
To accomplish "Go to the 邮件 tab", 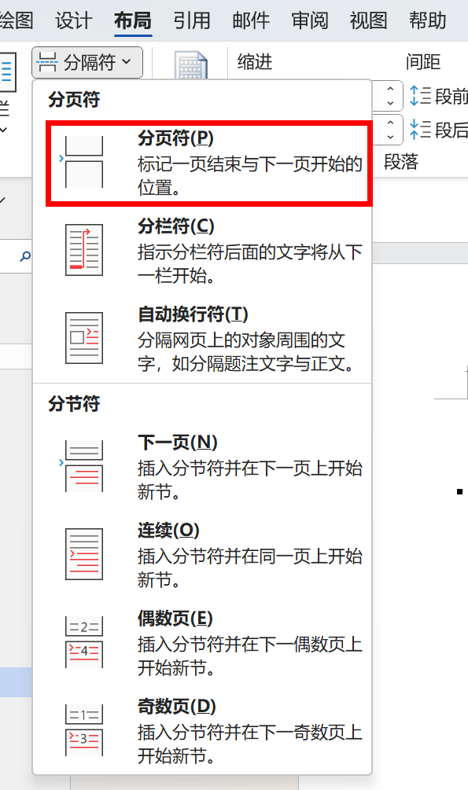I will [x=251, y=20].
